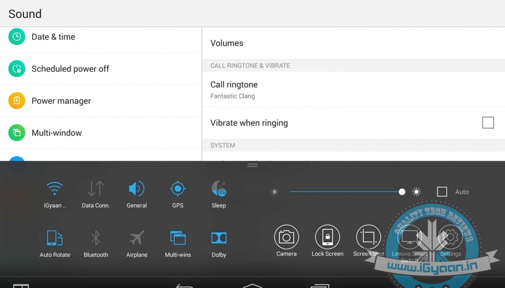Open Multi-wins from quick panel
This screenshot has height=288, width=505.
pyautogui.click(x=178, y=238)
